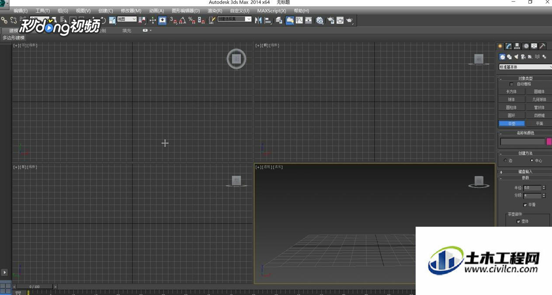Toggle the 3D Snaps icon
Viewport: 552px width, 295px height.
(173, 20)
